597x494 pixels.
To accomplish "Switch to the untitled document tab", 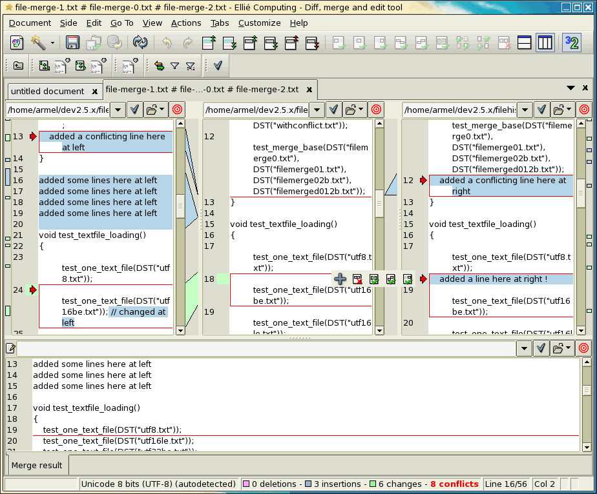I will point(48,90).
